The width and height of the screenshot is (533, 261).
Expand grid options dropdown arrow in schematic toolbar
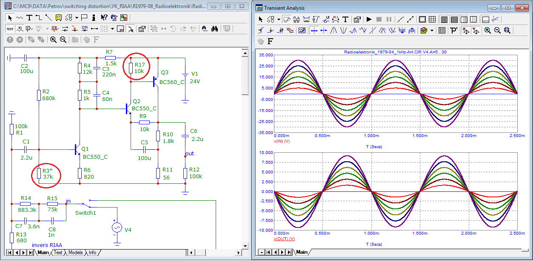tap(112, 29)
